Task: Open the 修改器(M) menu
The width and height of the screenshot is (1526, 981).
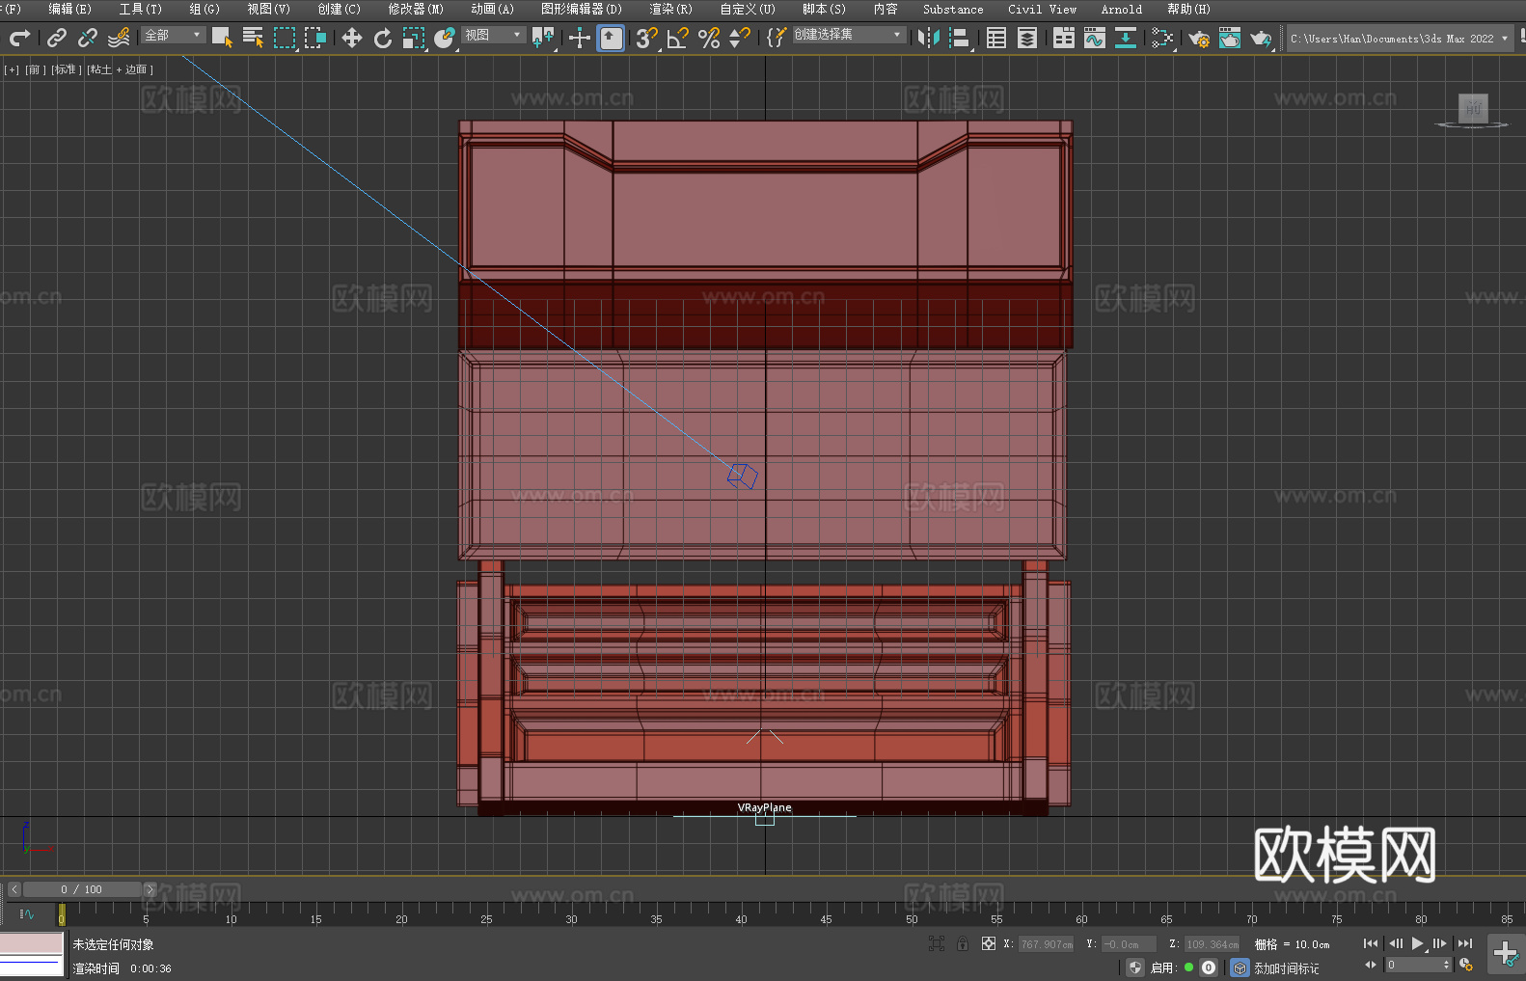Action: (416, 9)
